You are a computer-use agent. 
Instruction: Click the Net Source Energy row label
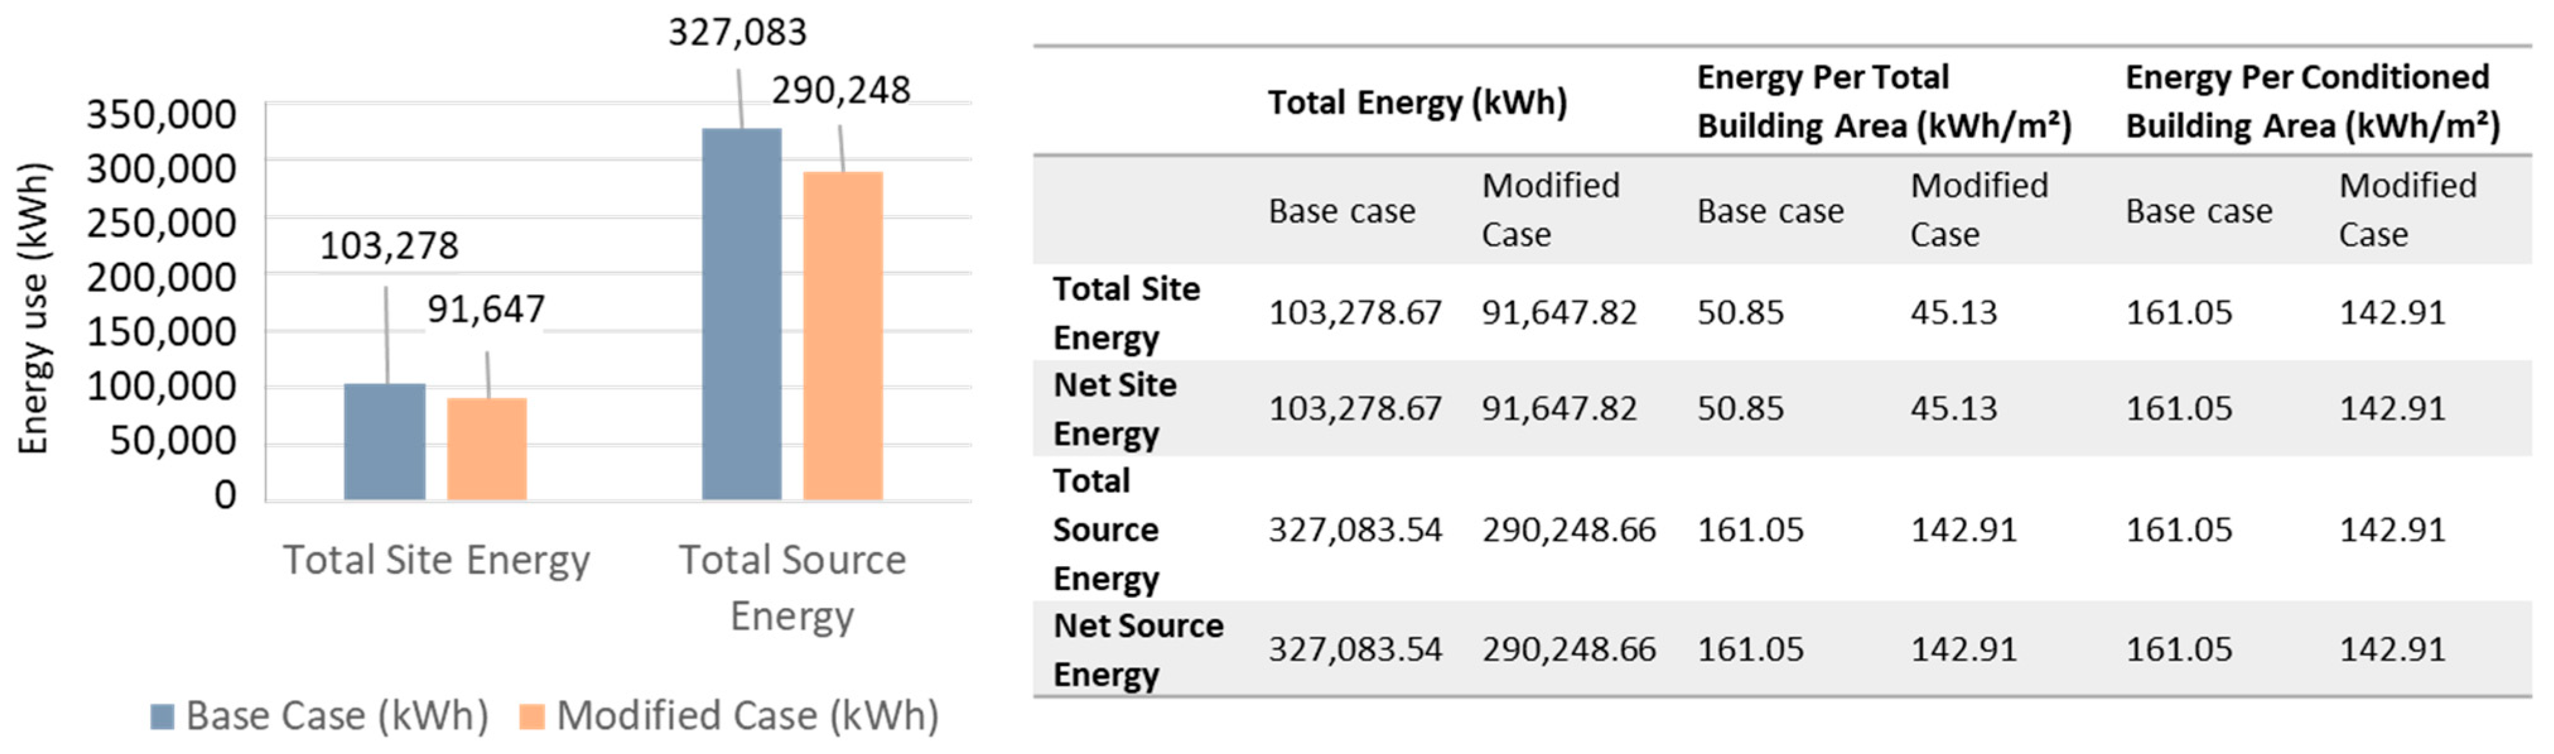pyautogui.click(x=1137, y=650)
